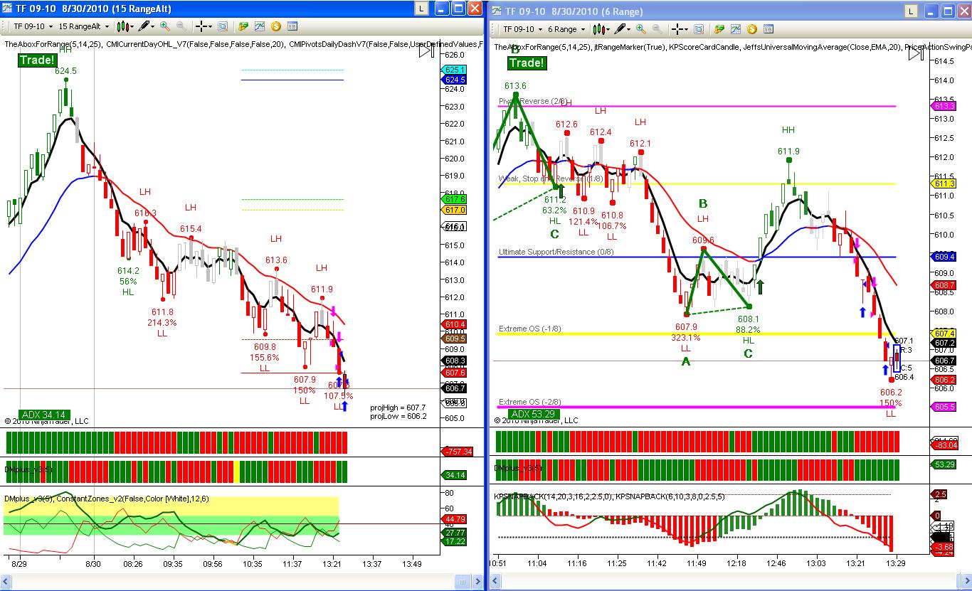The image size is (972, 591).
Task: Click the chart window icon in the 15 RangeAlt title bar
Action: point(9,9)
